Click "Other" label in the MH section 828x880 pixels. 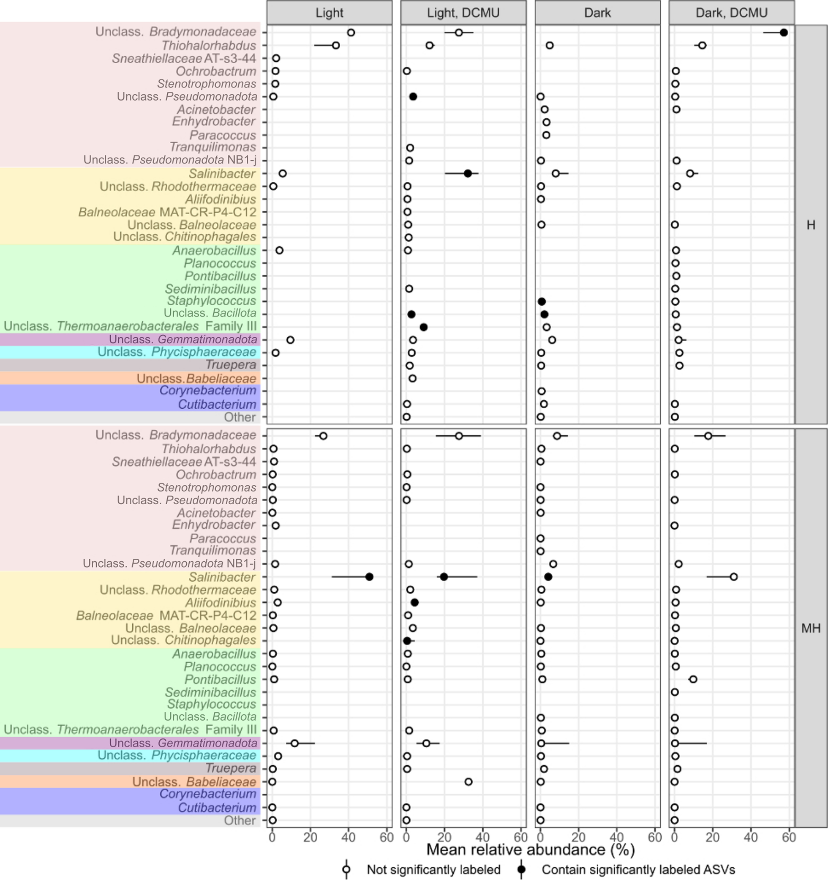[240, 821]
